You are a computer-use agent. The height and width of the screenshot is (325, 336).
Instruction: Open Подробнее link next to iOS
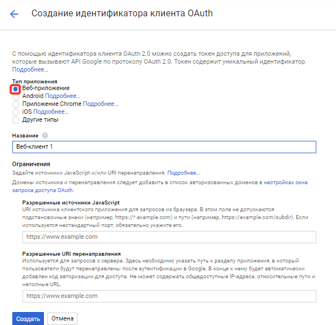[x=51, y=112]
